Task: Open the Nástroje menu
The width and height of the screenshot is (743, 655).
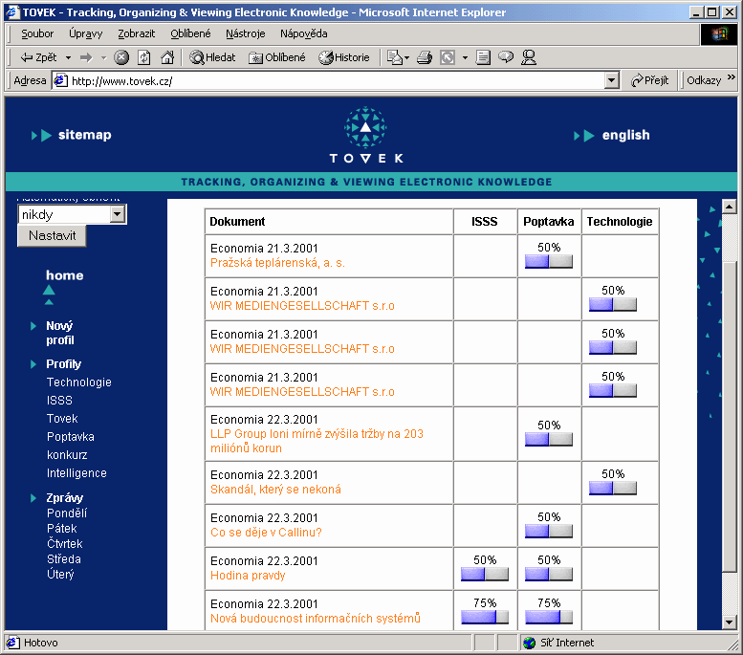Action: (x=246, y=33)
